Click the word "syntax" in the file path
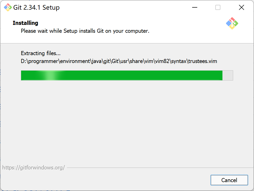Screen dimensions: 254x191 (x=179, y=61)
